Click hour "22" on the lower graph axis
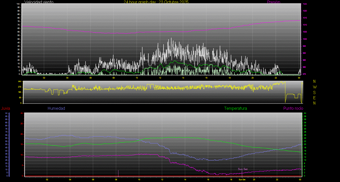This screenshot has height=182, width=340. point(277,179)
